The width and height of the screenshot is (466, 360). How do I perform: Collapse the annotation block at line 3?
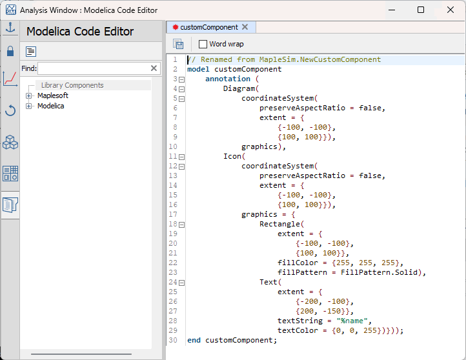click(x=181, y=79)
